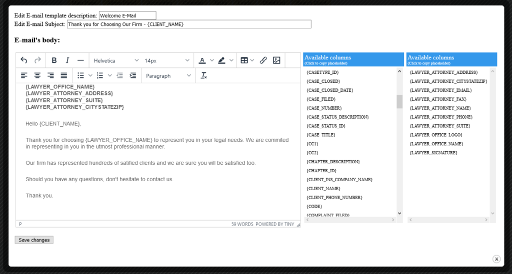
Task: Click the Available columns vertical scrollbar
Action: [399, 102]
